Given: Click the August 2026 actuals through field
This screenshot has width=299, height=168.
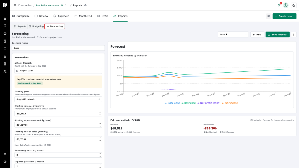Looking at the screenshot, I should tap(58, 71).
